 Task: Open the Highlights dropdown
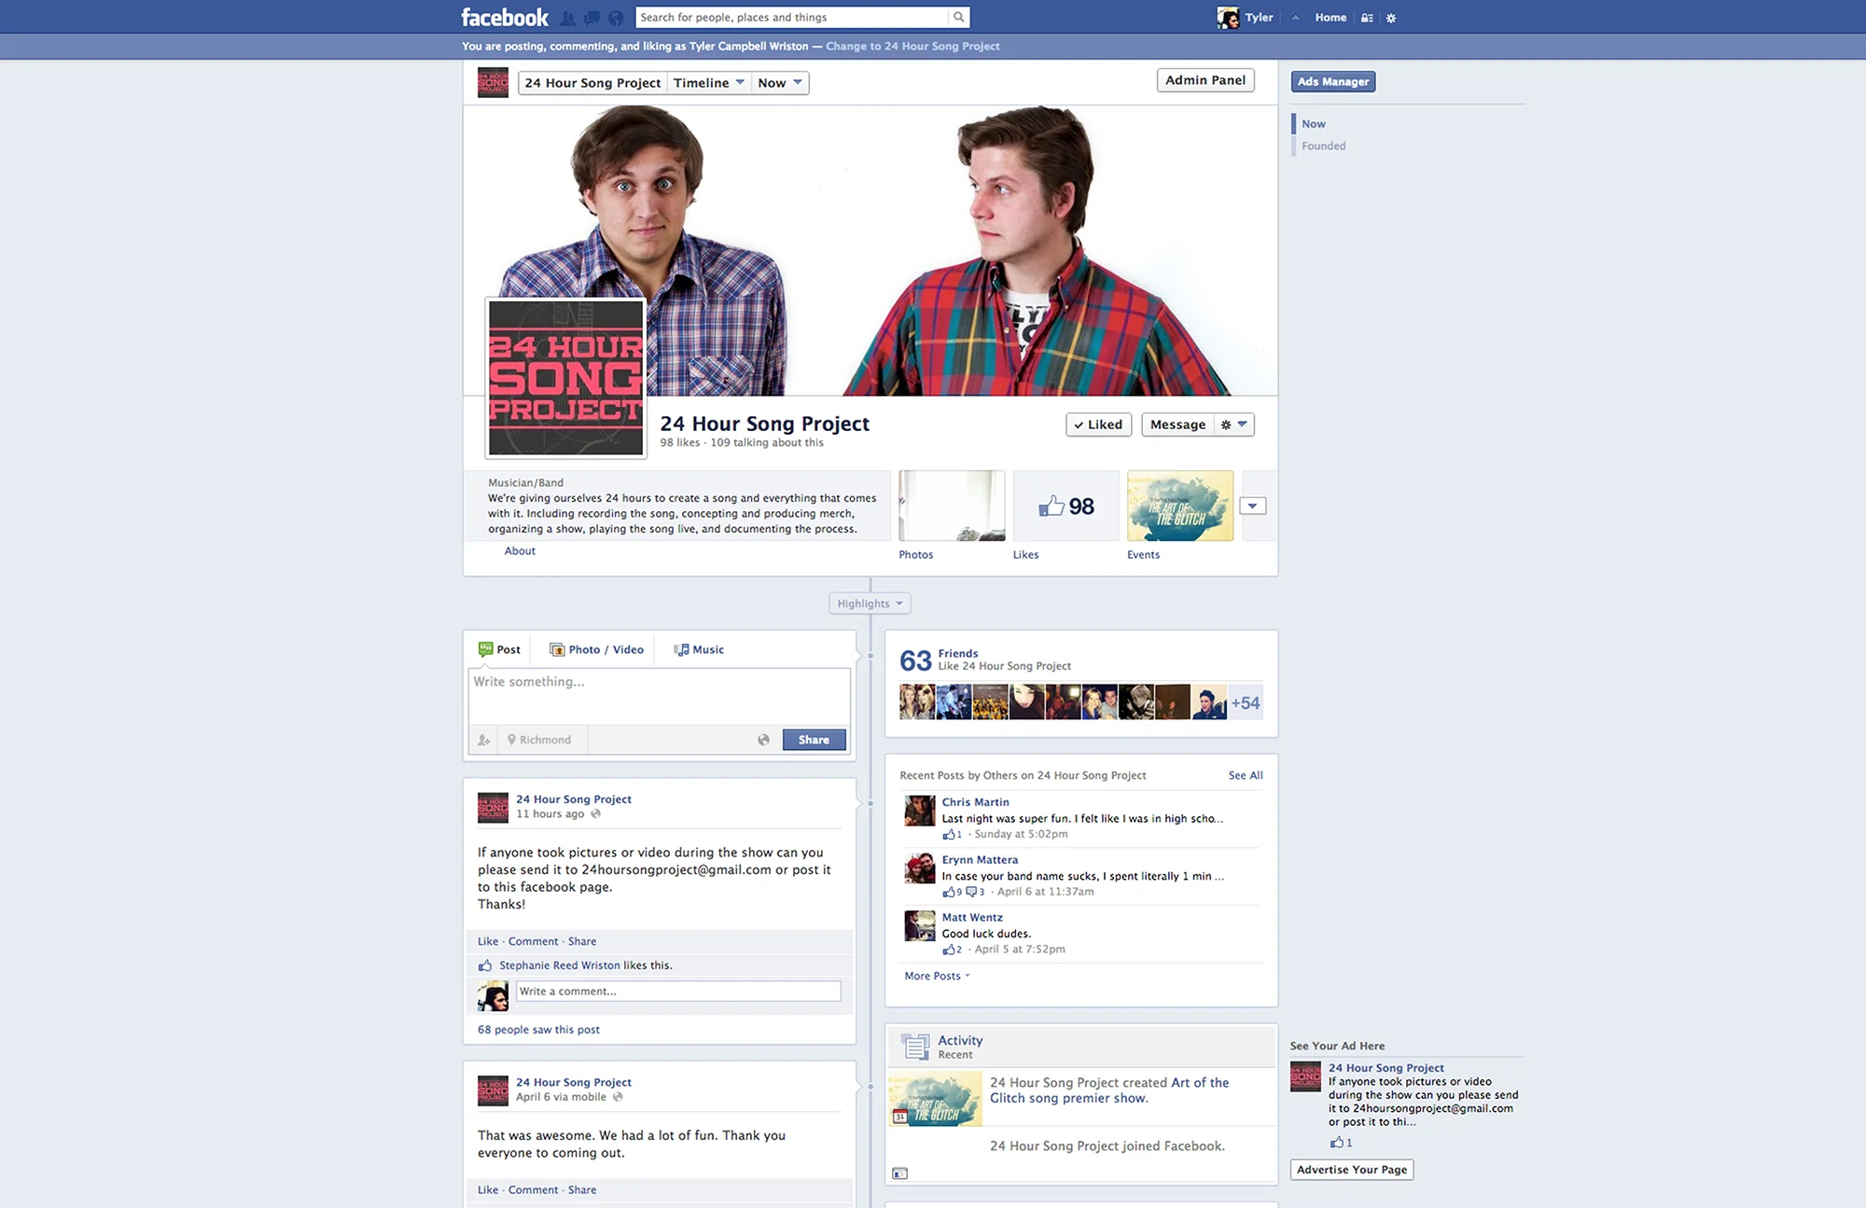[x=870, y=604]
